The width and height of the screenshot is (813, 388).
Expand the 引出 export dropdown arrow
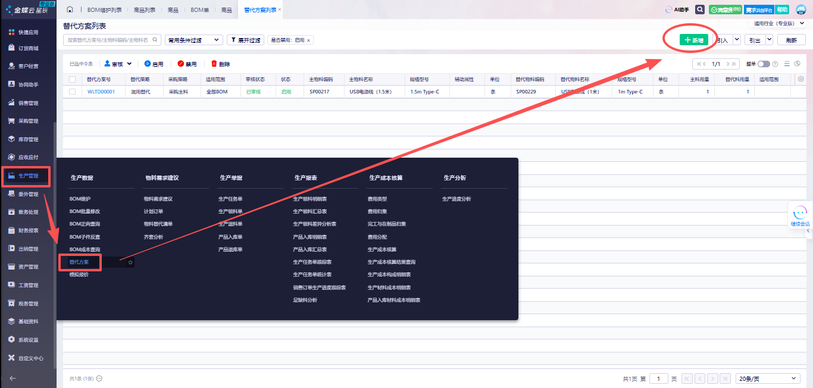(769, 39)
